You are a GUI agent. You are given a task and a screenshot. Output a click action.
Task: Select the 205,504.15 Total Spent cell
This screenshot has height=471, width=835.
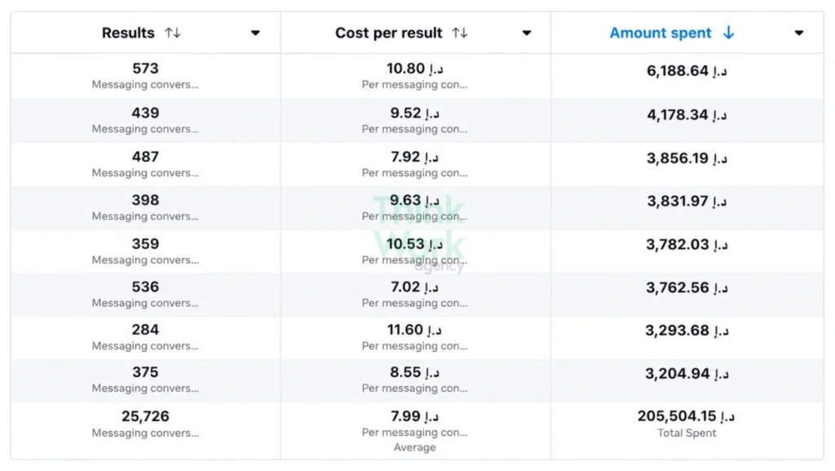tap(687, 430)
